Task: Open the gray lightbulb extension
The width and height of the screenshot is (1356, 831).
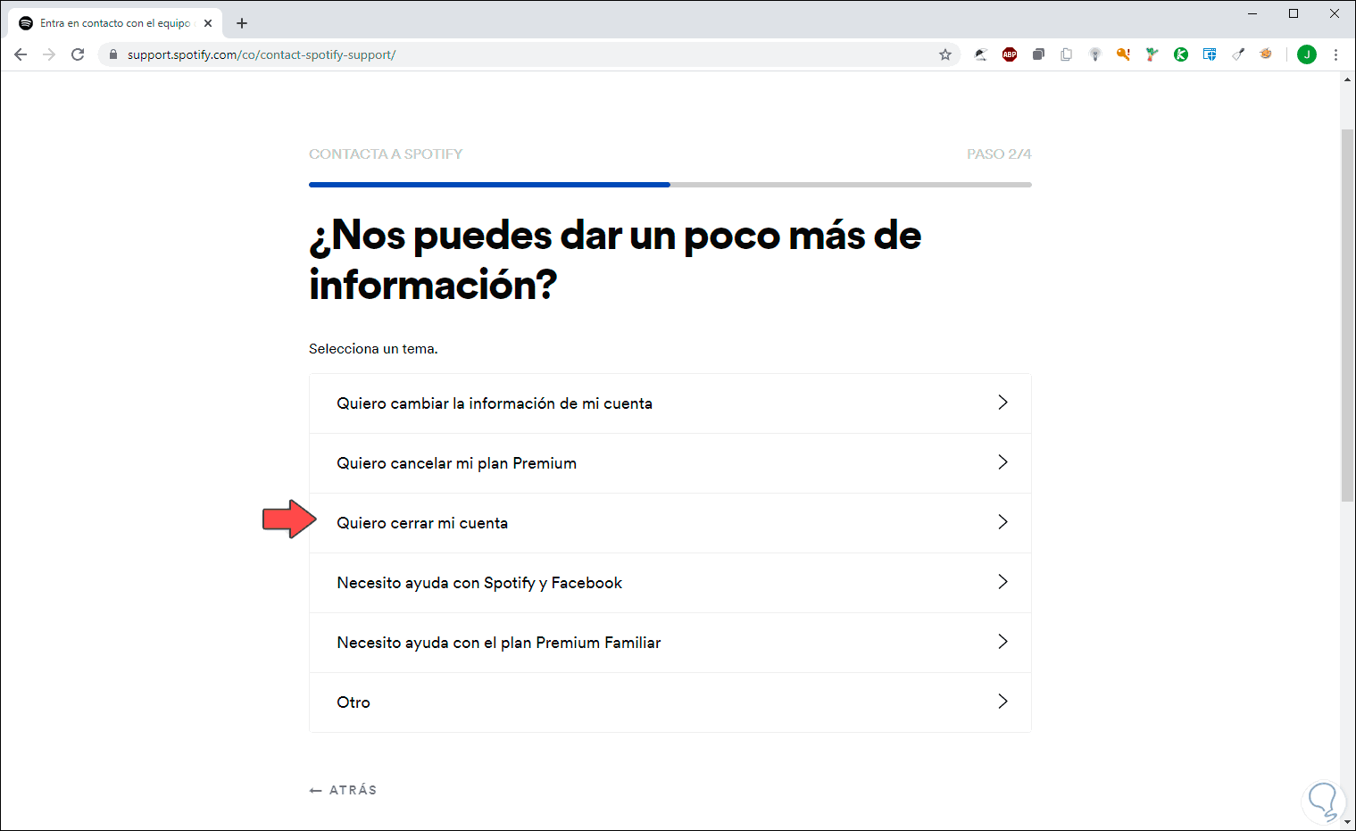Action: (1095, 54)
